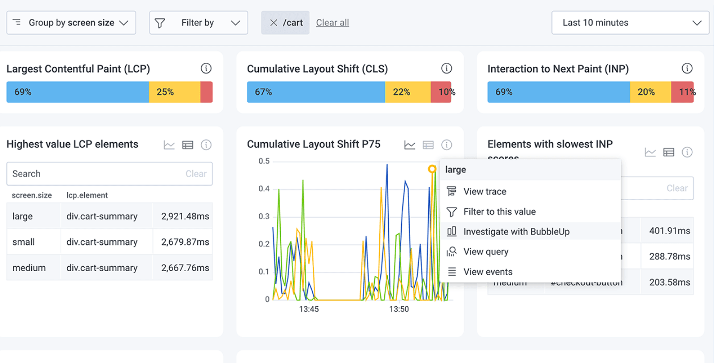This screenshot has height=363, width=714.
Task: Choose Investigate with BubbleUp menu option
Action: (x=516, y=232)
